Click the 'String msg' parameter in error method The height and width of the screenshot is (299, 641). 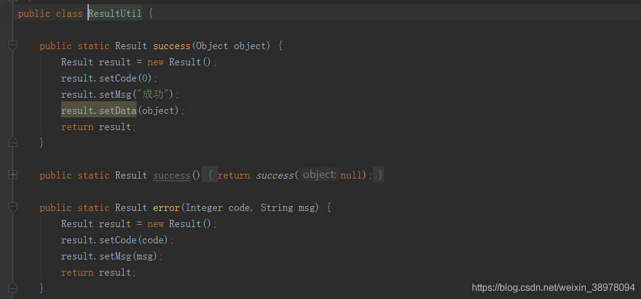[288, 207]
